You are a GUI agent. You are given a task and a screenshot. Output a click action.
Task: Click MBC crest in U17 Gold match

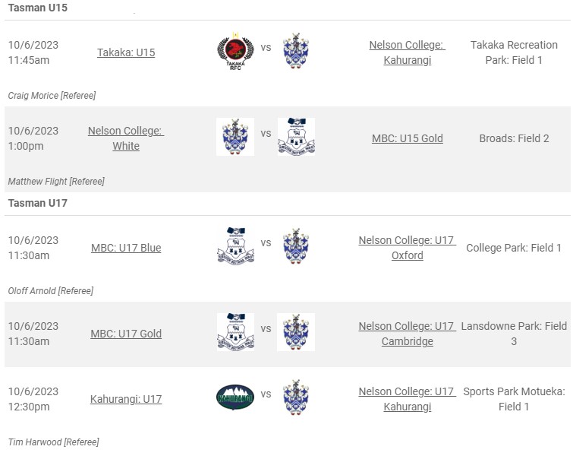235,332
